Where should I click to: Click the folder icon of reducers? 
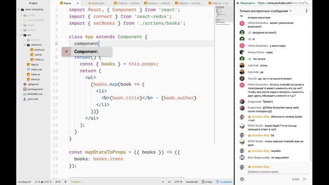pyautogui.click(x=28, y=45)
